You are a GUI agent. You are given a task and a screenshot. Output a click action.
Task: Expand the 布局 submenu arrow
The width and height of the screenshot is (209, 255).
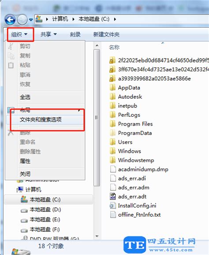[79, 110]
